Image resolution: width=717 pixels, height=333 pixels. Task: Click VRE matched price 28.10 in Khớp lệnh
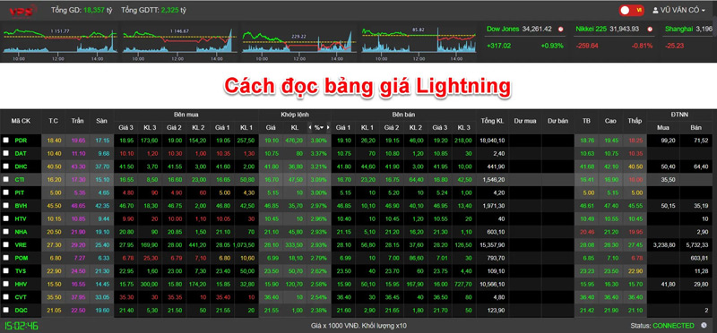(x=272, y=245)
